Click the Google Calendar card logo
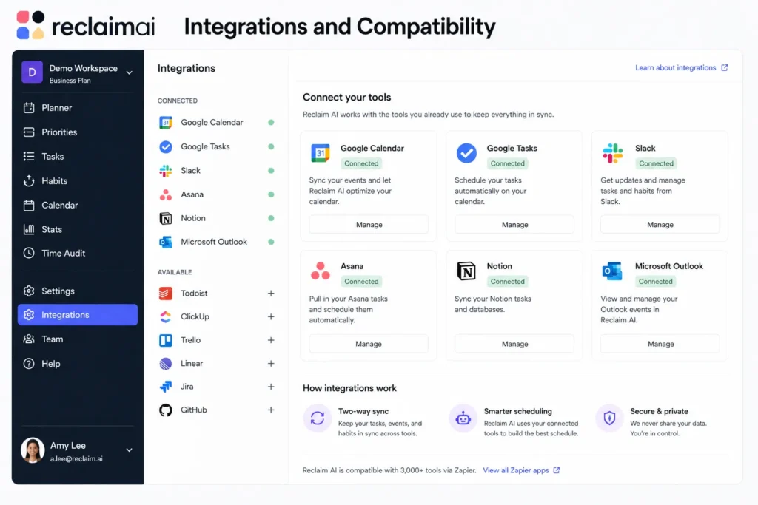Image resolution: width=758 pixels, height=505 pixels. coord(321,153)
